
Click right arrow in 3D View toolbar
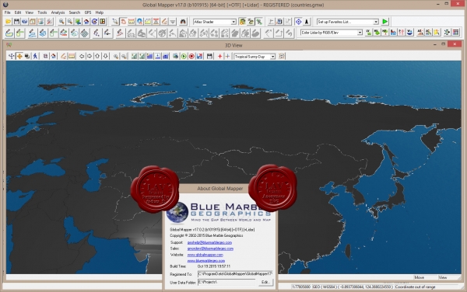coord(90,56)
